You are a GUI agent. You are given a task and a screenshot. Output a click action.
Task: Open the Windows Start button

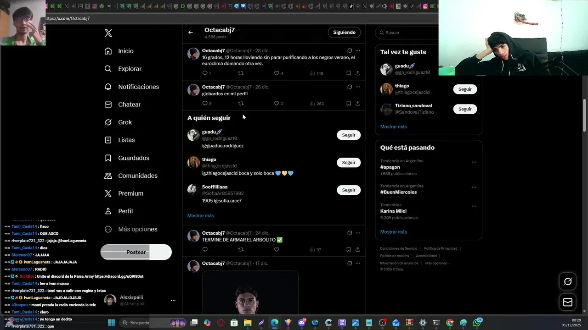111,323
